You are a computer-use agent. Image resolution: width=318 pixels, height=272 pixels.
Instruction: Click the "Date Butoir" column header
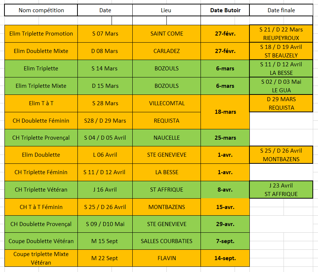point(225,10)
